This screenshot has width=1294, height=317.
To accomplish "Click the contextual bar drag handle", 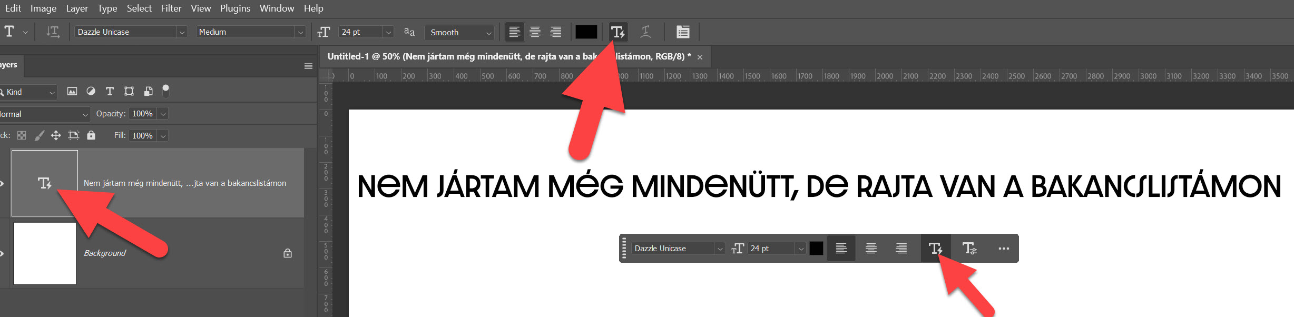I will tap(624, 248).
